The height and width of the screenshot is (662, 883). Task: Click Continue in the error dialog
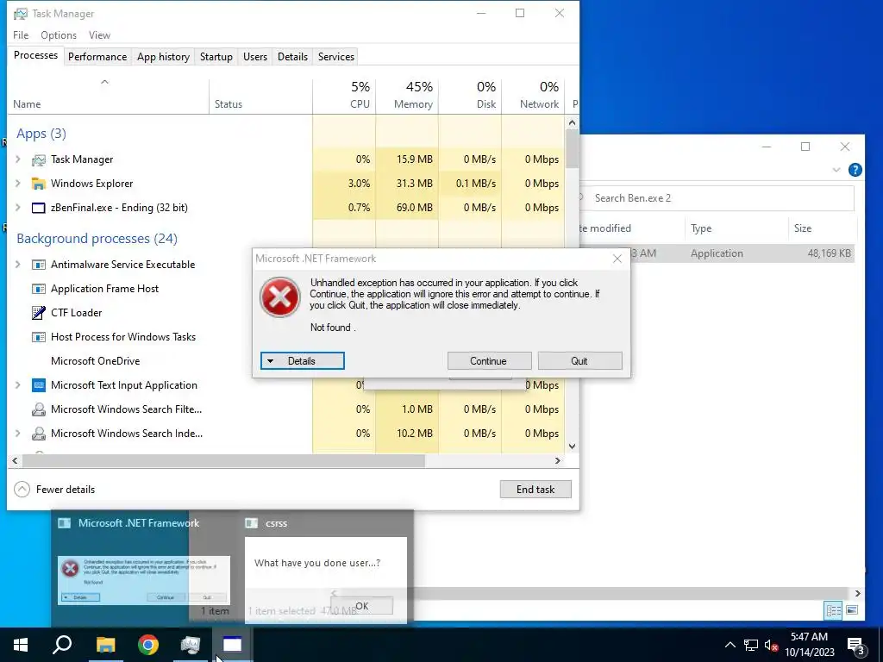click(x=489, y=361)
